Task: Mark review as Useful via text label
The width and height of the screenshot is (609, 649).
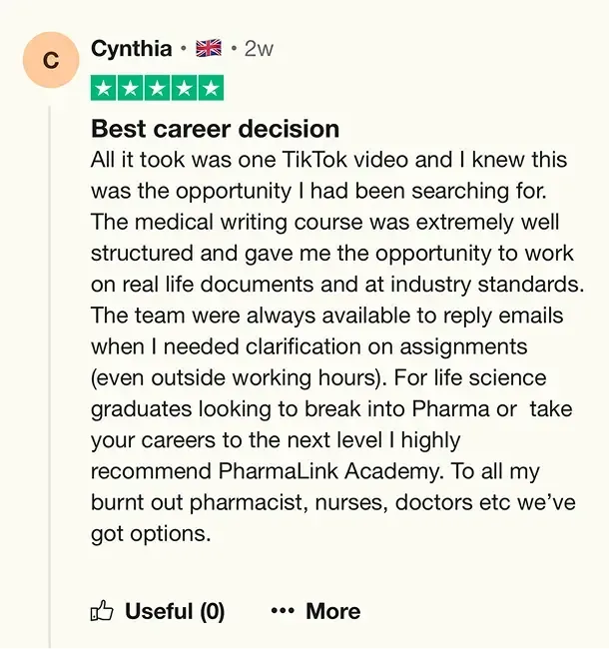Action: [174, 611]
